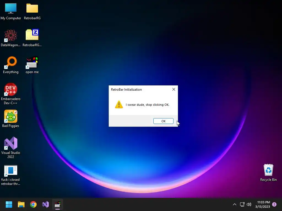The image size is (282, 211).
Task: Select the Embarcadero Dev-C++ shortcut
Action: (x=11, y=94)
